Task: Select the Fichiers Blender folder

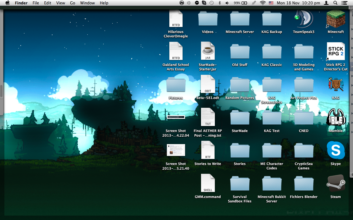Action: click(x=304, y=184)
